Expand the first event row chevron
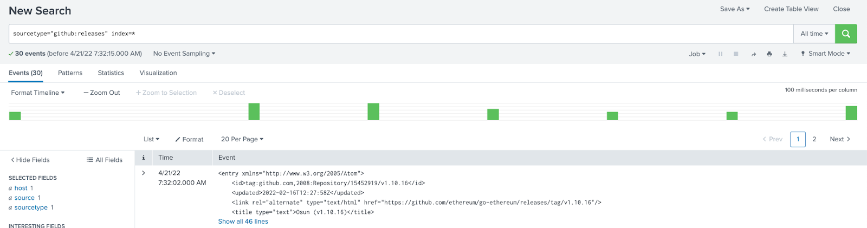 click(x=144, y=173)
